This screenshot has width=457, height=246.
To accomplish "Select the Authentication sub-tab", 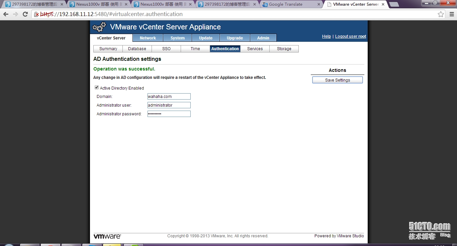I will [x=225, y=49].
